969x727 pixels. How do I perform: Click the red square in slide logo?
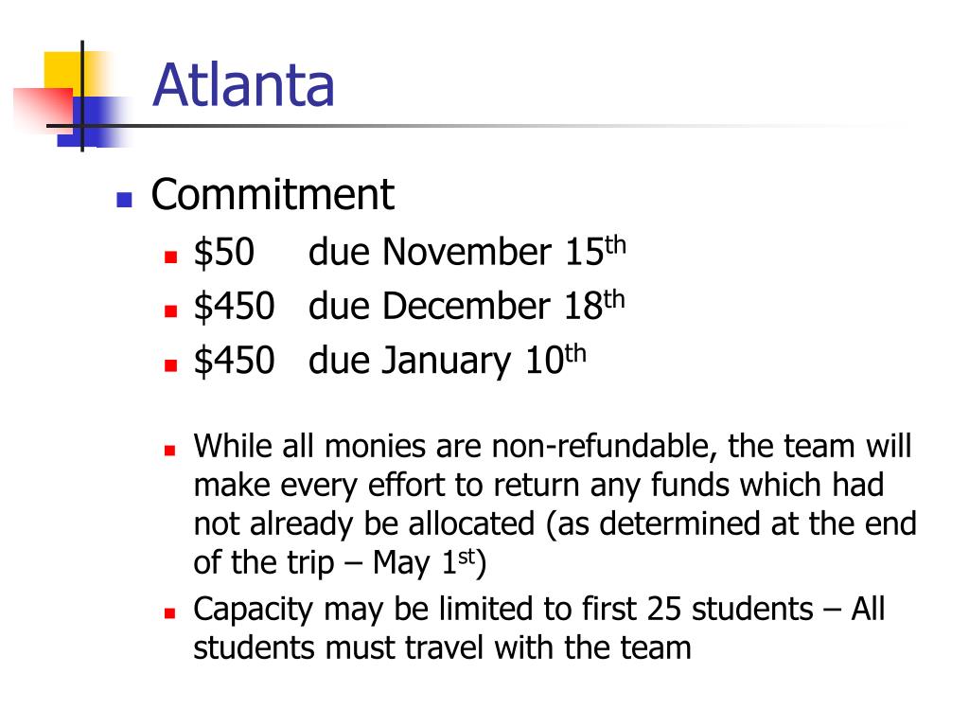tap(44, 110)
